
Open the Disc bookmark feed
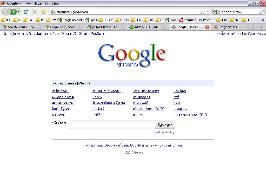[x=148, y=20]
